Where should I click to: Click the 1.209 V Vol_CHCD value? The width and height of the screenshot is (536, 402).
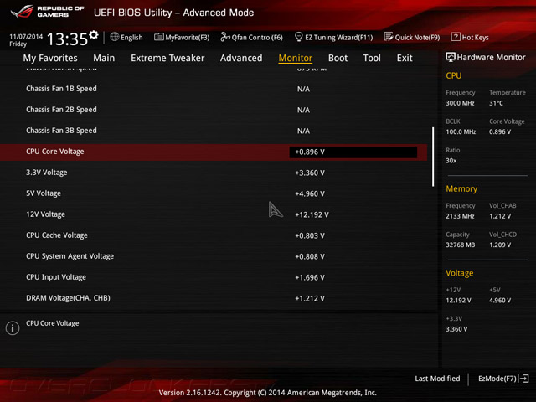[x=500, y=245]
